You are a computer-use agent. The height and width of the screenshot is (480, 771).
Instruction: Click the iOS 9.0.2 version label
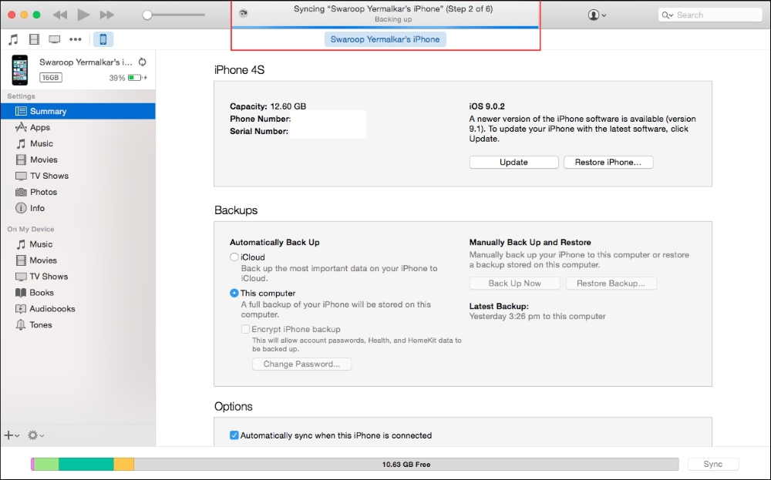click(487, 106)
